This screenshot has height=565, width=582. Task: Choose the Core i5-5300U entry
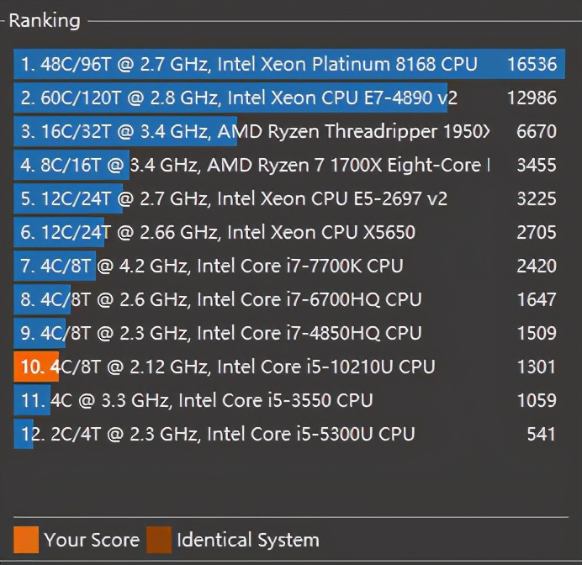[217, 435]
